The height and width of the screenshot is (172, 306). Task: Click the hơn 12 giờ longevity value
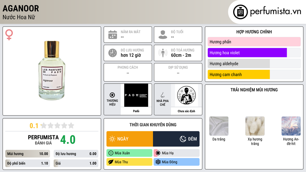click(131, 55)
